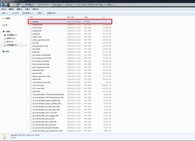Click the Back navigation arrow
Image resolution: width=195 pixels, height=141 pixels.
point(2,5)
